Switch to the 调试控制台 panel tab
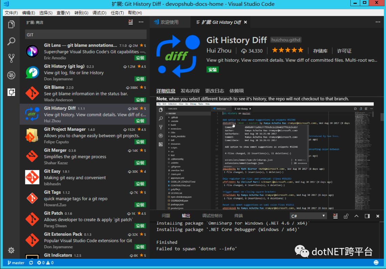Screen dimensions: 386x269 [x=212, y=216]
